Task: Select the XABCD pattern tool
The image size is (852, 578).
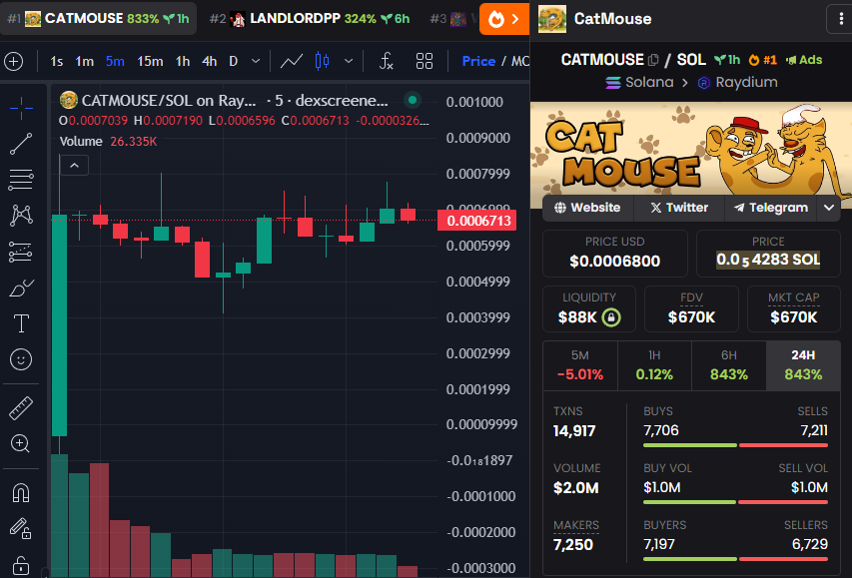Action: coord(21,216)
